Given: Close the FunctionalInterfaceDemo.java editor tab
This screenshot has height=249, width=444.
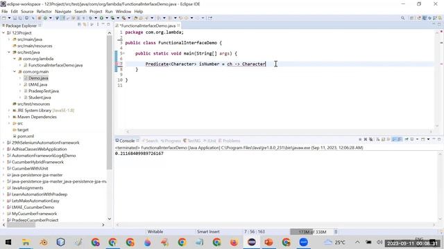Looking at the screenshot, I should tap(178, 26).
